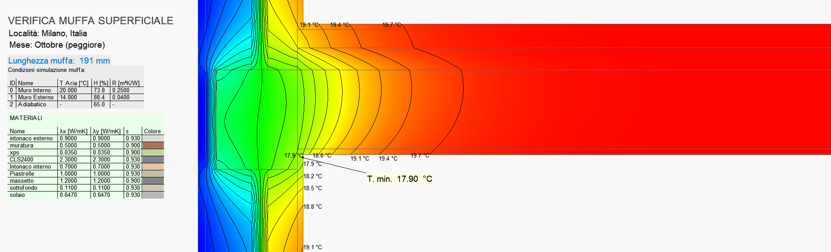Click the T. min. 17.90 °C callout label
This screenshot has height=252, width=831.
(x=400, y=179)
